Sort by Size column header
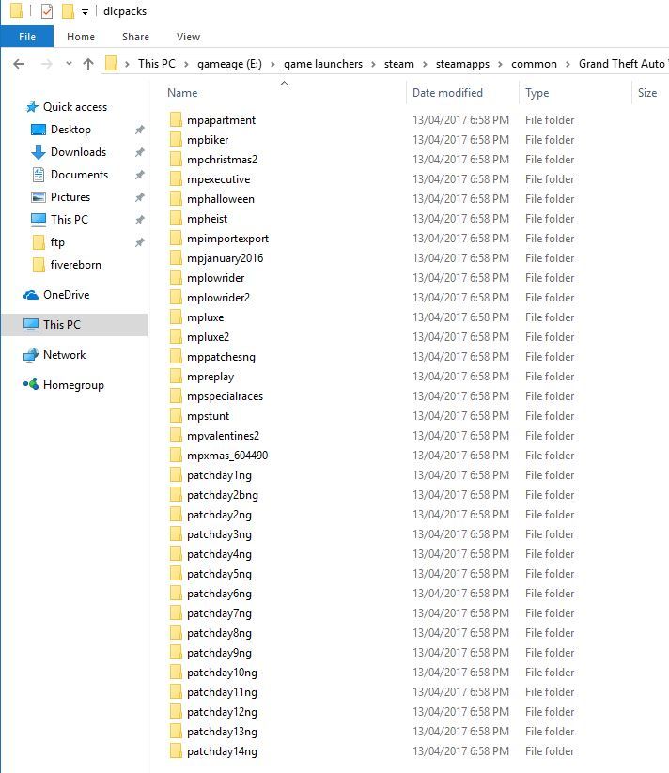The width and height of the screenshot is (669, 773). pos(647,93)
